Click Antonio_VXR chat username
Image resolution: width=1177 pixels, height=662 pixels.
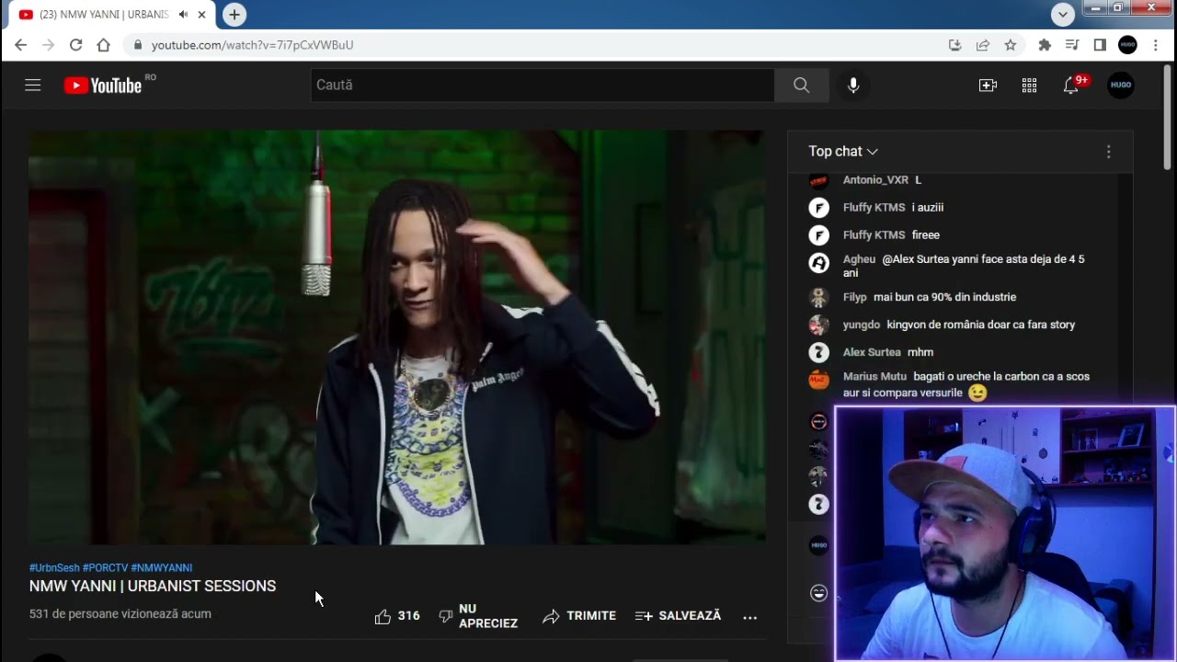pos(875,180)
